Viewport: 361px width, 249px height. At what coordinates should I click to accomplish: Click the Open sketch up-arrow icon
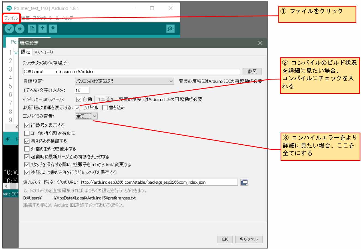43,28
